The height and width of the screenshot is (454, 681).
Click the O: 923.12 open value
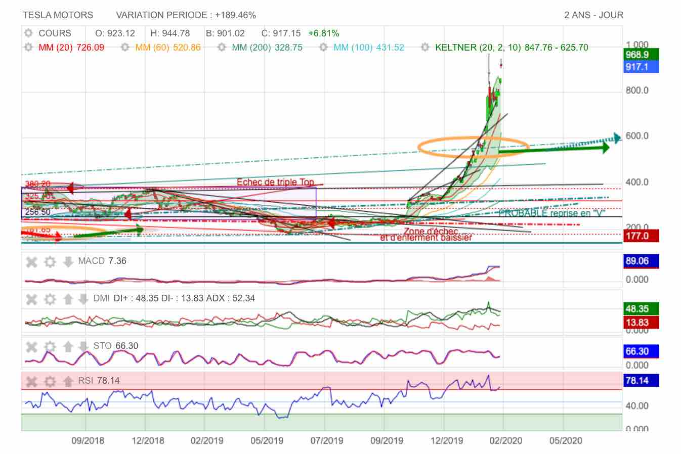click(x=115, y=33)
